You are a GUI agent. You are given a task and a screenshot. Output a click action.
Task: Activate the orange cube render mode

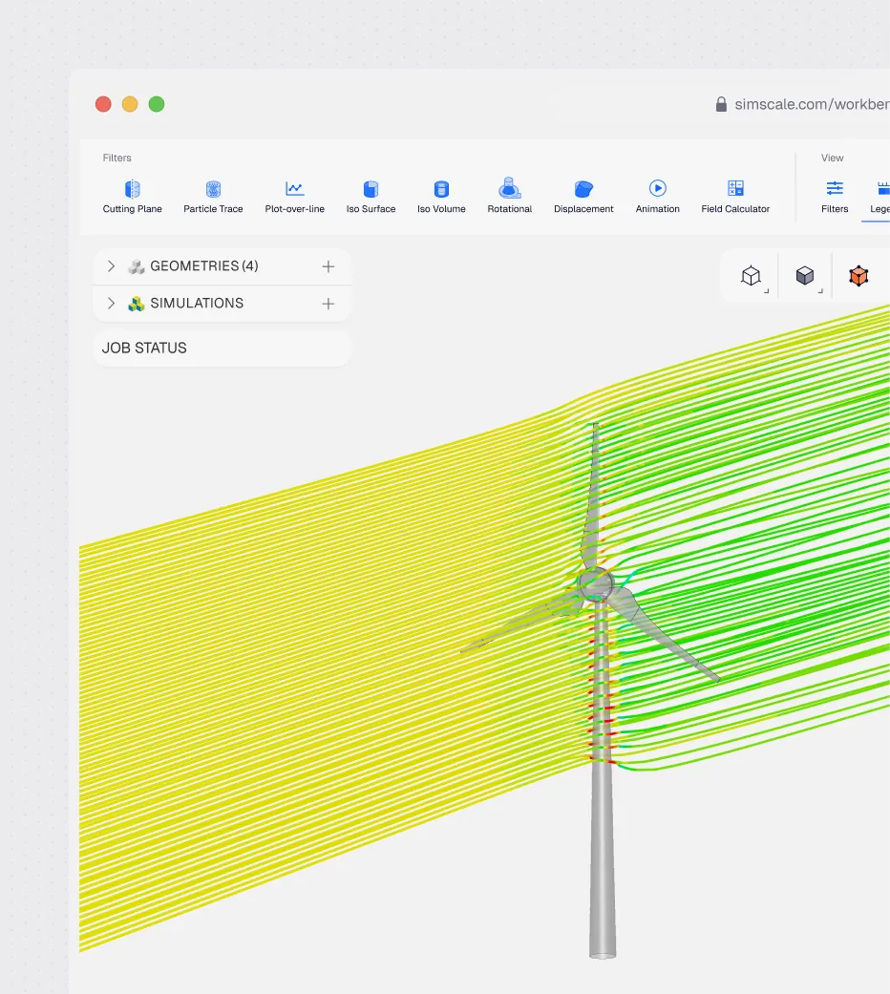click(858, 276)
